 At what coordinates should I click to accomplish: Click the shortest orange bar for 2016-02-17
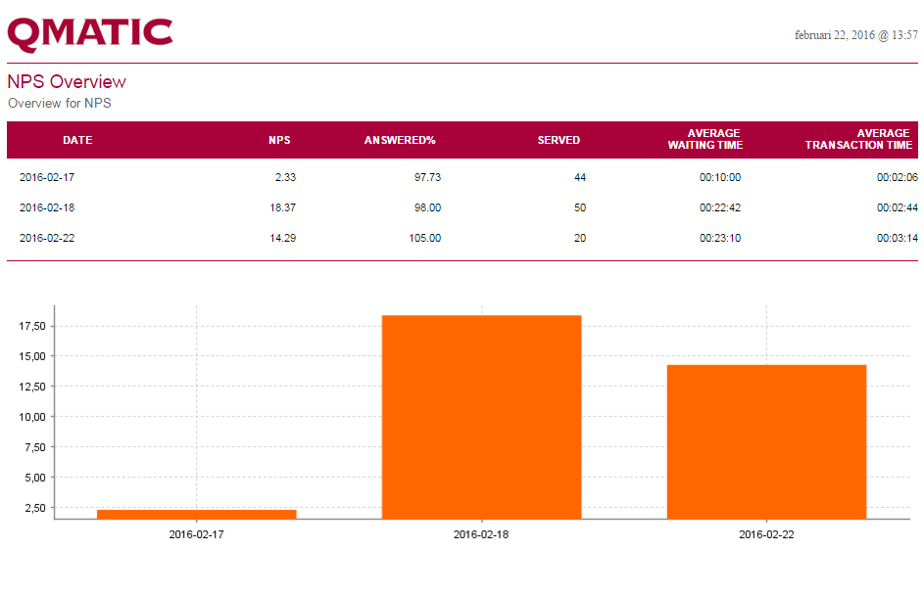click(x=197, y=514)
